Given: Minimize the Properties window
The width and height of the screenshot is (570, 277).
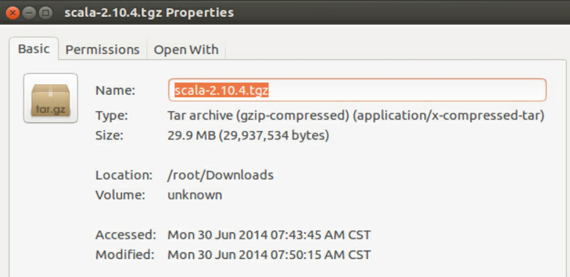Looking at the screenshot, I should point(30,12).
